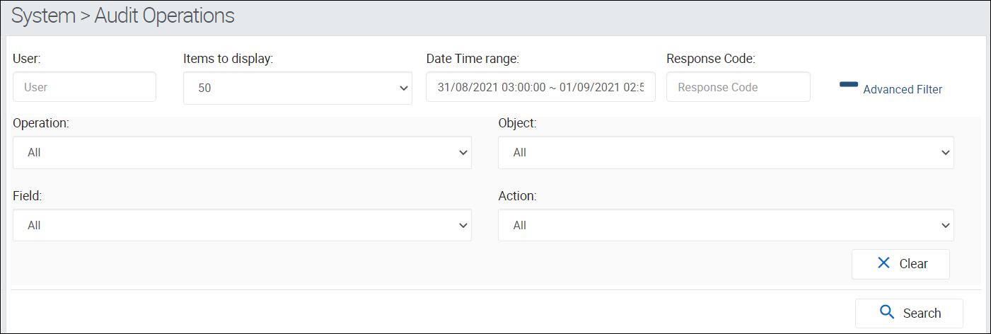The width and height of the screenshot is (991, 334).
Task: Click the Field dropdown chevron arrow
Action: pyautogui.click(x=463, y=225)
